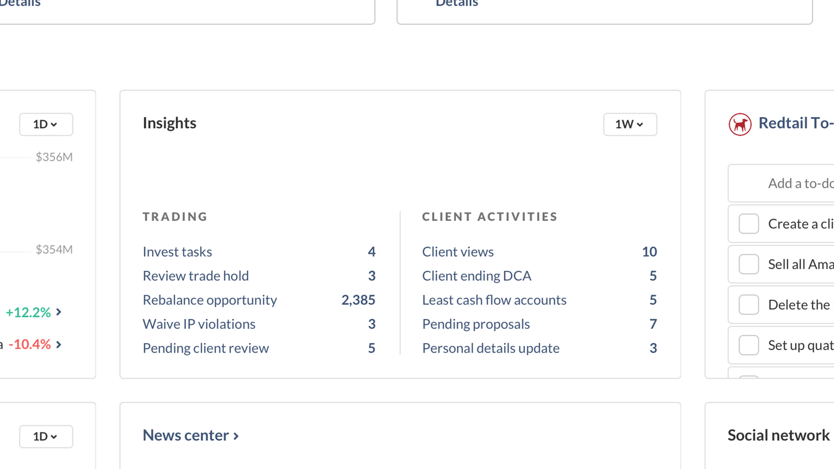
Task: Open Review trade hold item
Action: (195, 276)
